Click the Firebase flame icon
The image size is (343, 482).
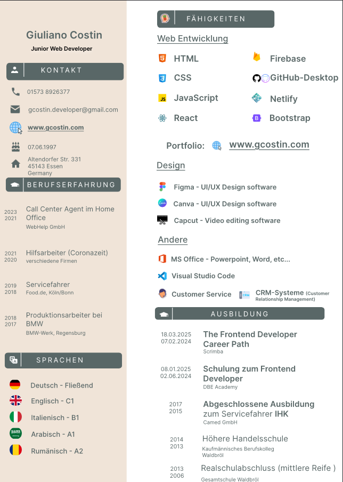tap(257, 57)
